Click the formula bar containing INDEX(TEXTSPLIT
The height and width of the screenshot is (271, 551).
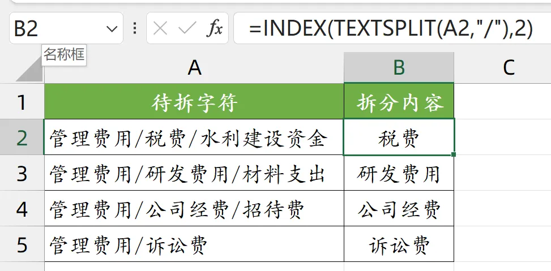point(392,28)
